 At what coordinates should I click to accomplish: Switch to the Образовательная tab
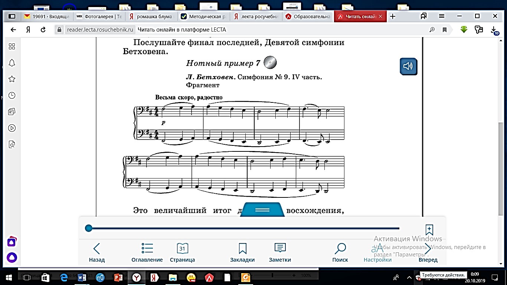[308, 16]
